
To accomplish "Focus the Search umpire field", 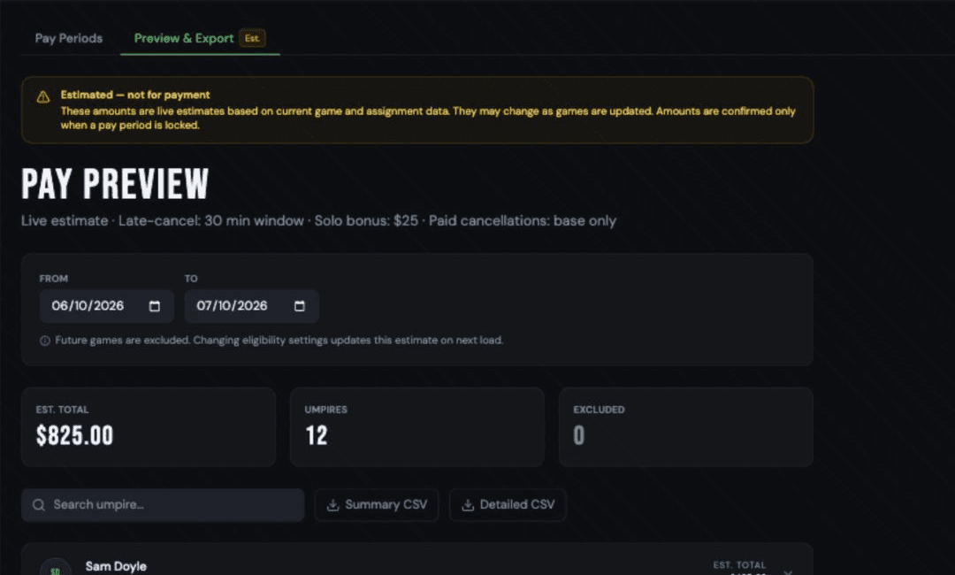I will pos(163,505).
